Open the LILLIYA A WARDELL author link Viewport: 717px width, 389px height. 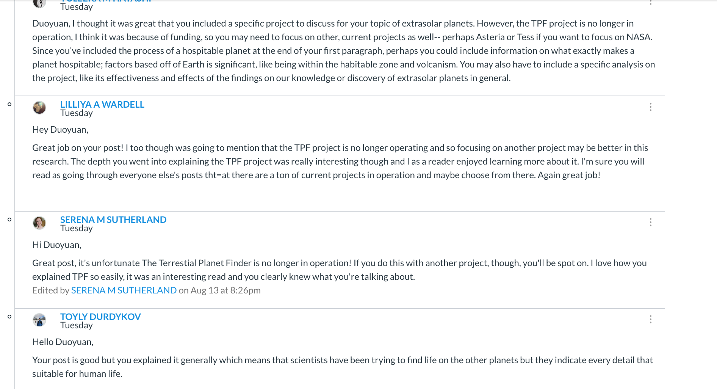(102, 104)
